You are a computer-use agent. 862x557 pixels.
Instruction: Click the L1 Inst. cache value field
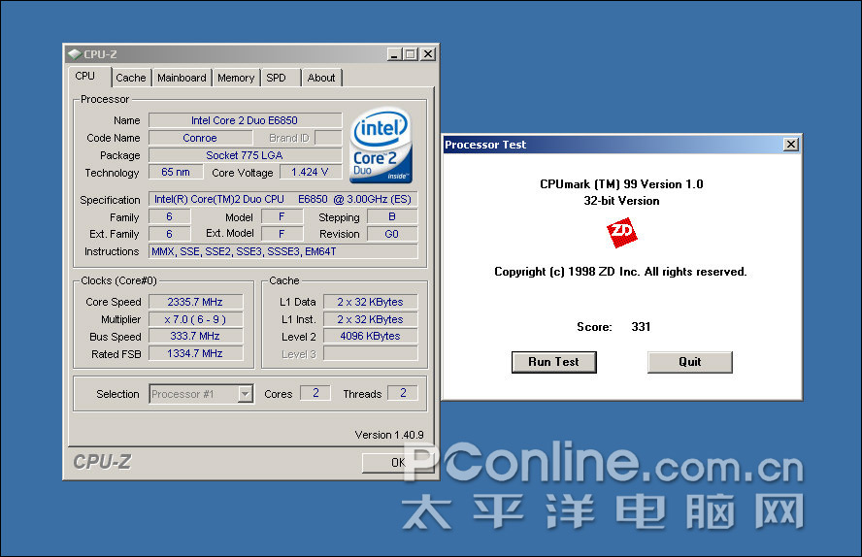371,319
